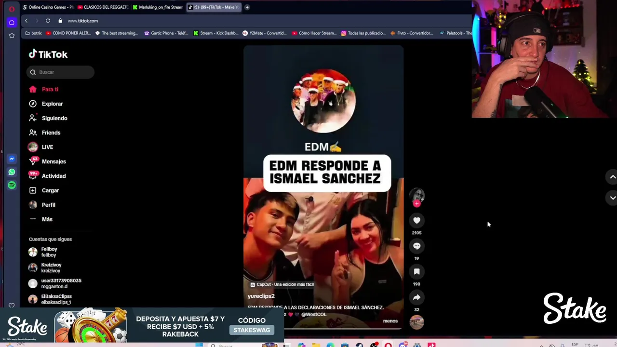Screen dimensions: 617x347
Task: Focus the Buscar search field
Action: click(60, 72)
